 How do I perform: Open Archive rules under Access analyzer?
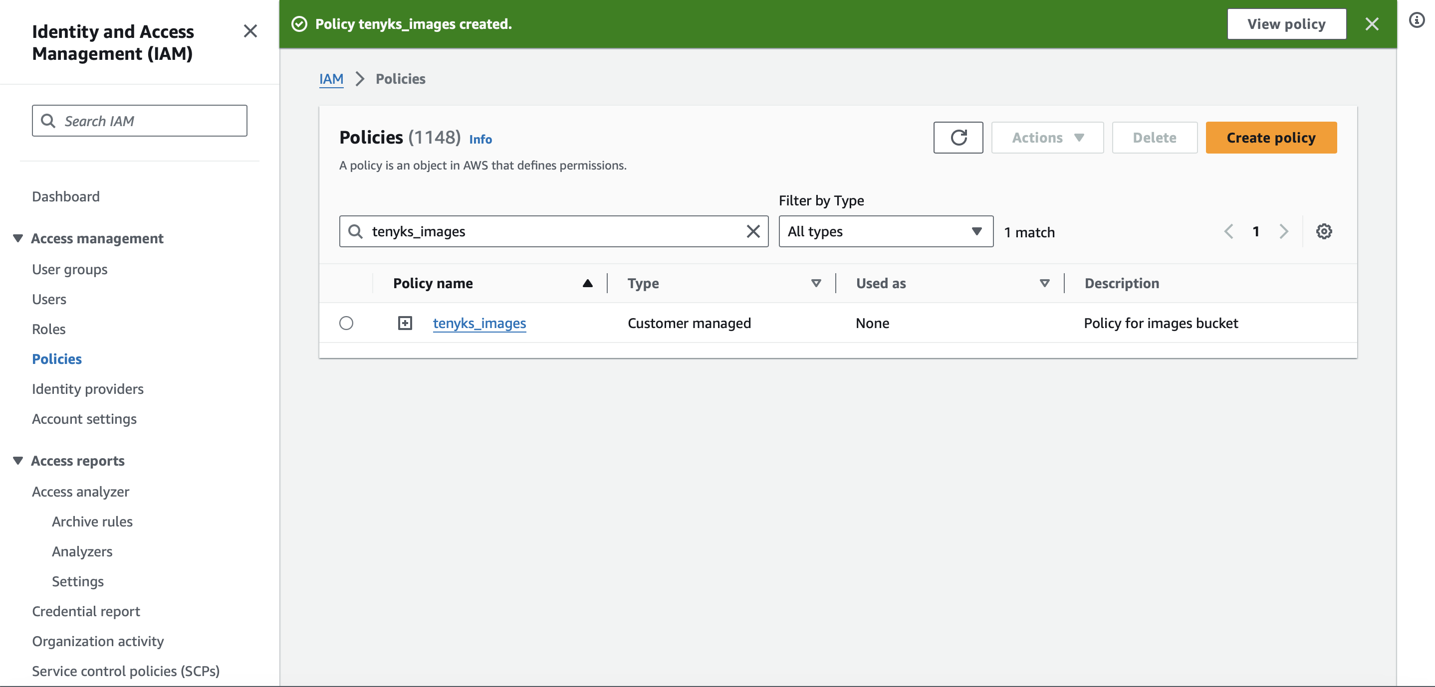click(92, 521)
